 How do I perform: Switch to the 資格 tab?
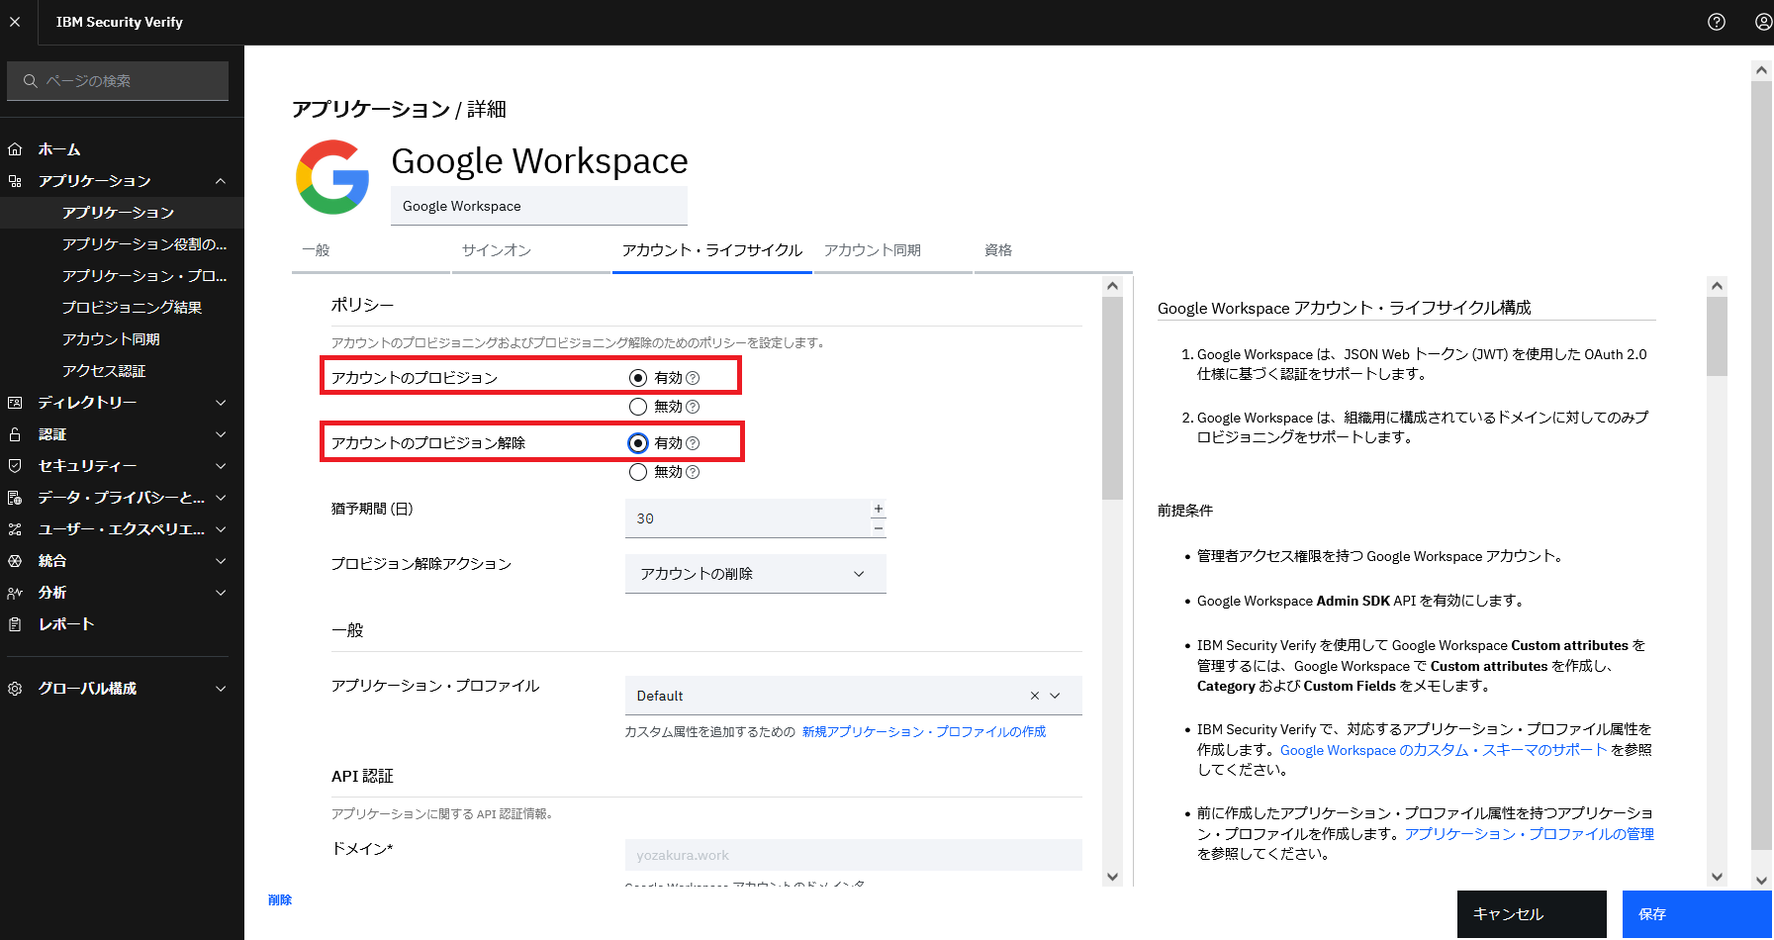[1054, 251]
